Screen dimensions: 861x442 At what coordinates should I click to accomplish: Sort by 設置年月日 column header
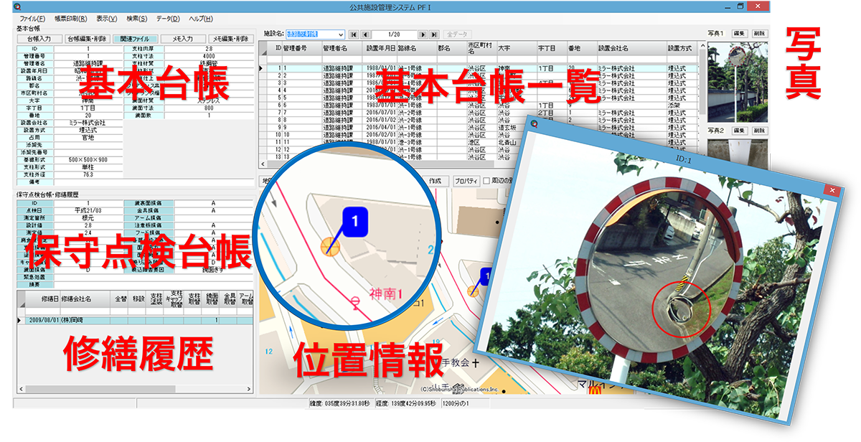click(x=380, y=49)
